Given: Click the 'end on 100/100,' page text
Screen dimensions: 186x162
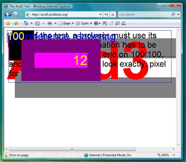Looking at the screenshot, I should (133, 55).
